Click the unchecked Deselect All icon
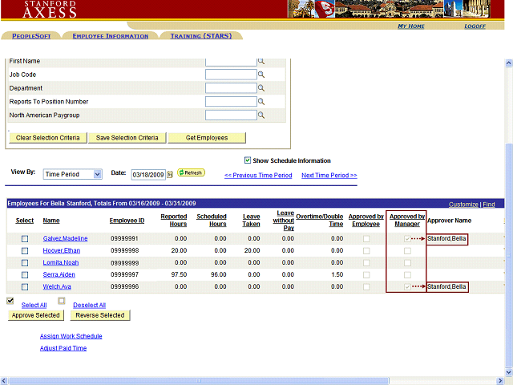 (x=62, y=301)
